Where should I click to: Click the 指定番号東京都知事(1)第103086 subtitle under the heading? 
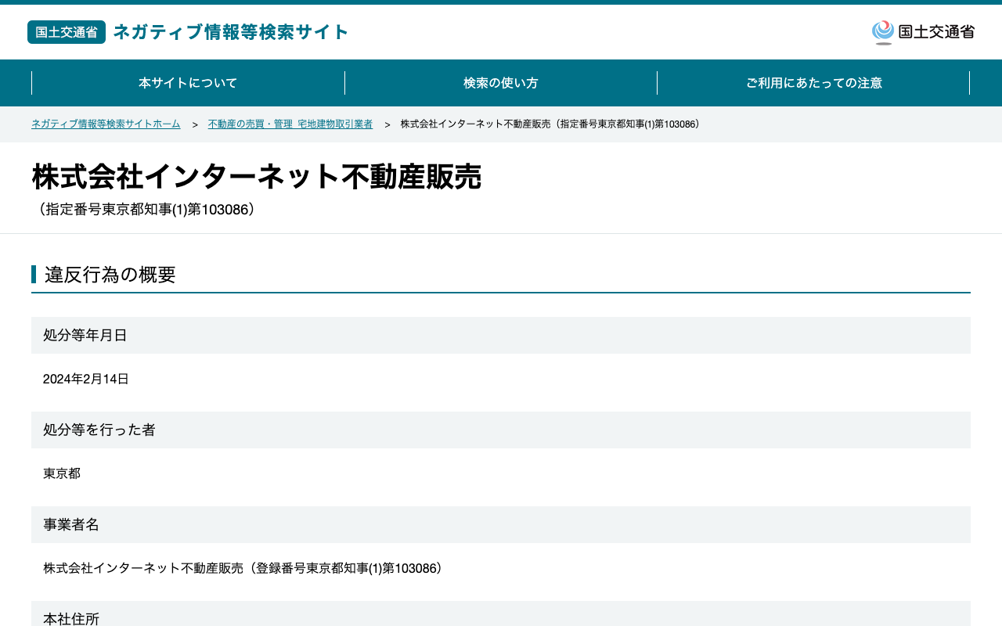[146, 210]
